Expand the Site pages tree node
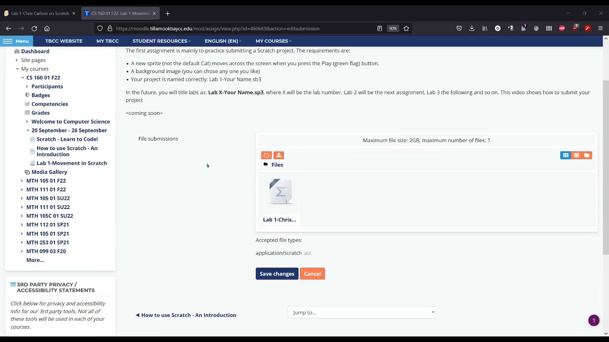The width and height of the screenshot is (609, 342). tap(17, 60)
